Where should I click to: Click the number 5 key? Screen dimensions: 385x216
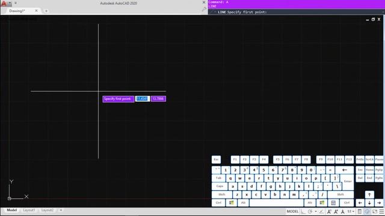click(x=263, y=170)
